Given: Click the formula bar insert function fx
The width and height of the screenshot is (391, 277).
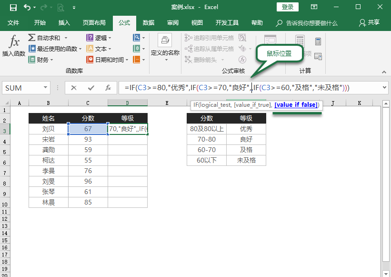Looking at the screenshot, I should (x=108, y=88).
